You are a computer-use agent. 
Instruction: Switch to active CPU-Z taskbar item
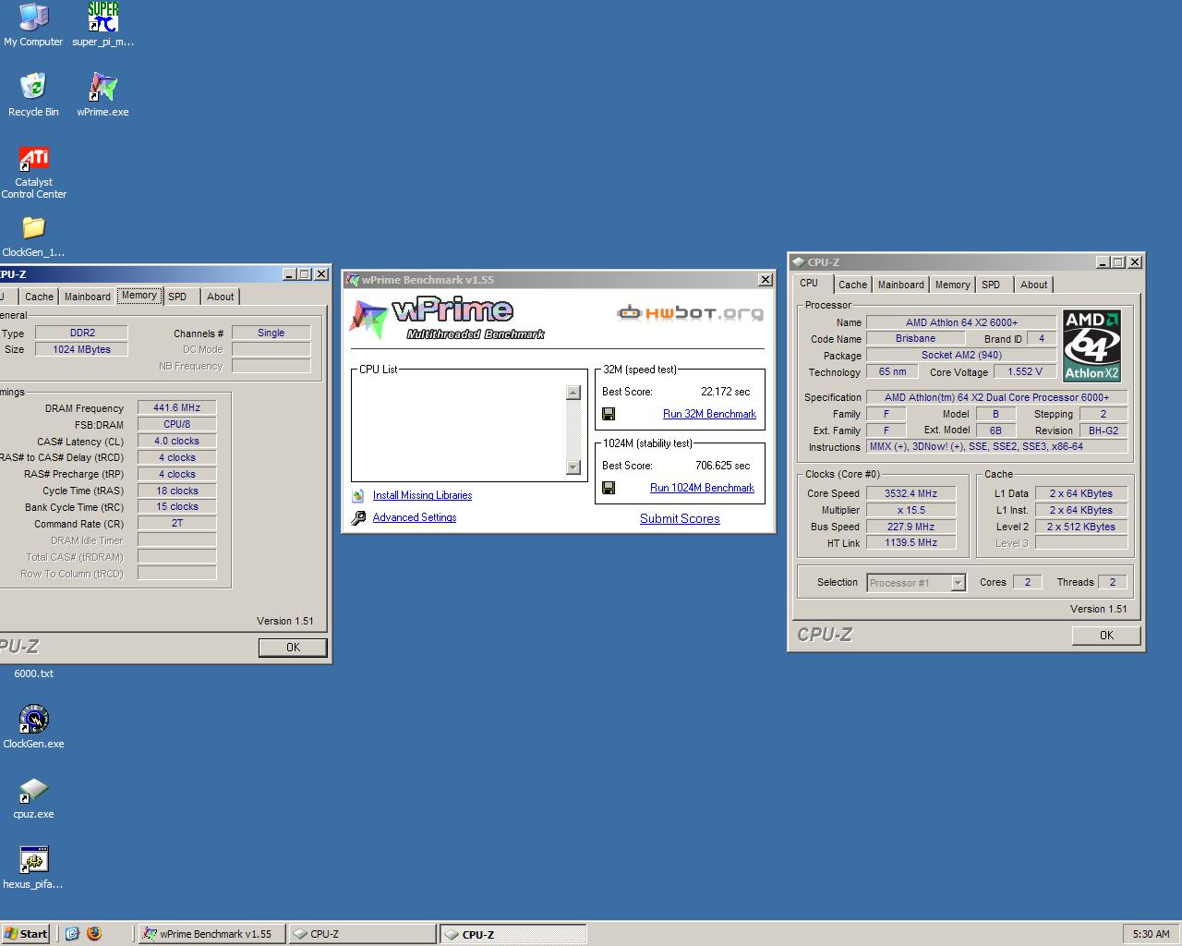(x=513, y=934)
